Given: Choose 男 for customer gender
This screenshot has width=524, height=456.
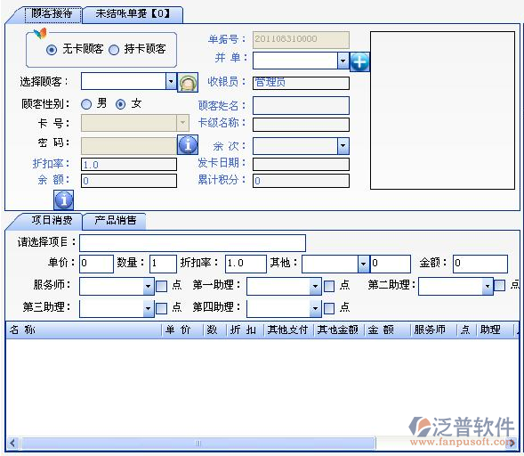Looking at the screenshot, I should point(86,104).
